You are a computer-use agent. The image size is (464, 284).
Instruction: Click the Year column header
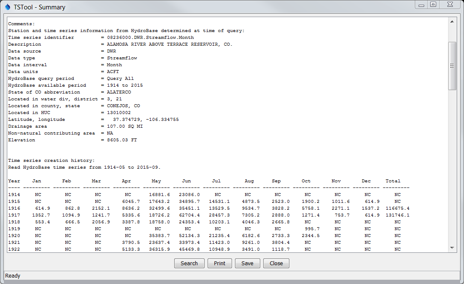click(14, 181)
